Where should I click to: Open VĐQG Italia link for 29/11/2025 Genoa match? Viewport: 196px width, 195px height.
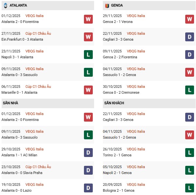[x=136, y=16]
